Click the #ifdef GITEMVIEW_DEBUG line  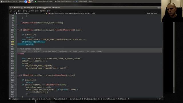click(x=29, y=49)
